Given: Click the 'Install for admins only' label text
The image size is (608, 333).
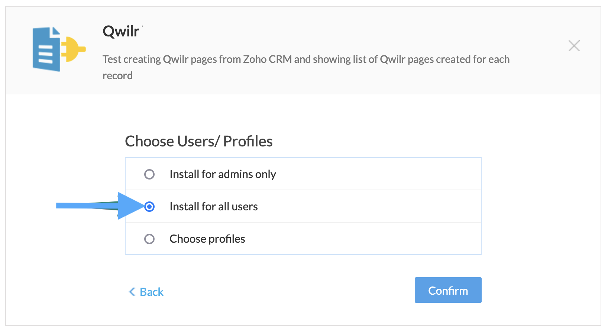Looking at the screenshot, I should click(223, 174).
